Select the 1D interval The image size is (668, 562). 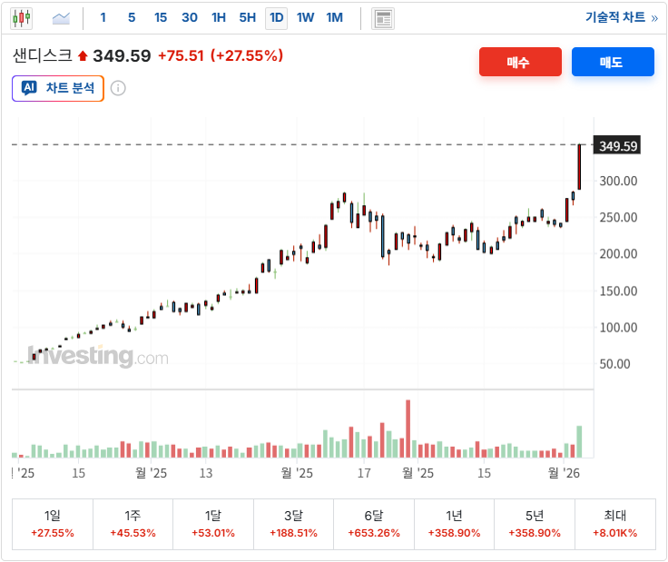coord(277,18)
